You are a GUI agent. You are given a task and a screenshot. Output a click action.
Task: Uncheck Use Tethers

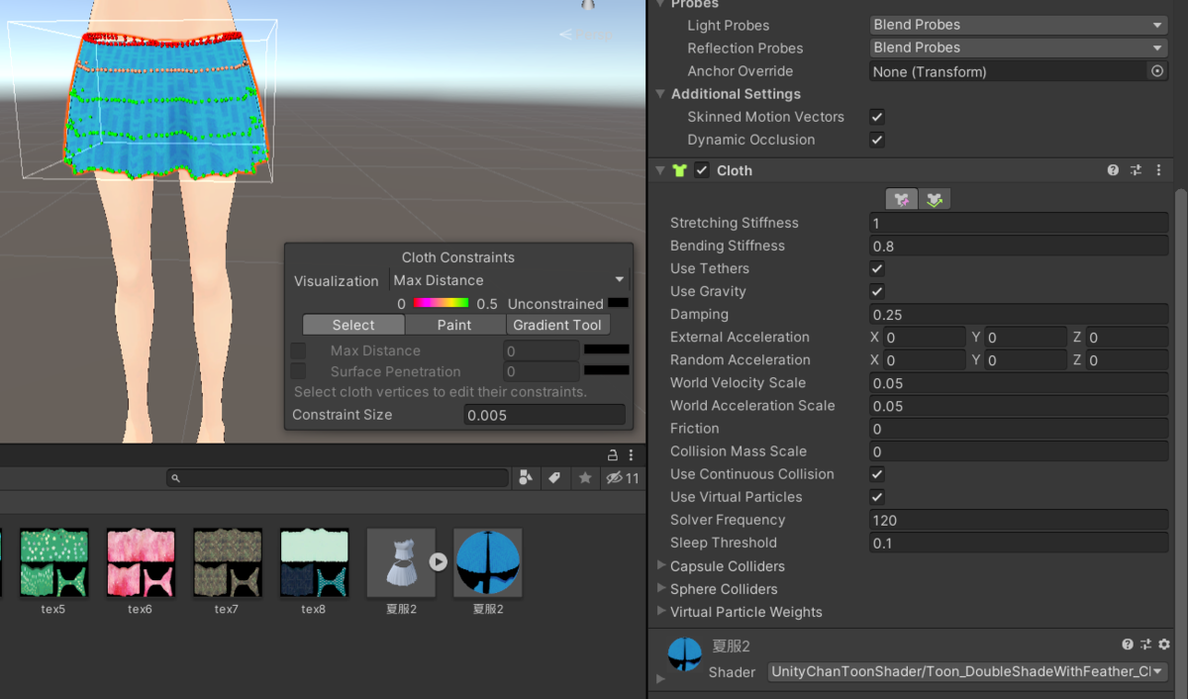877,268
